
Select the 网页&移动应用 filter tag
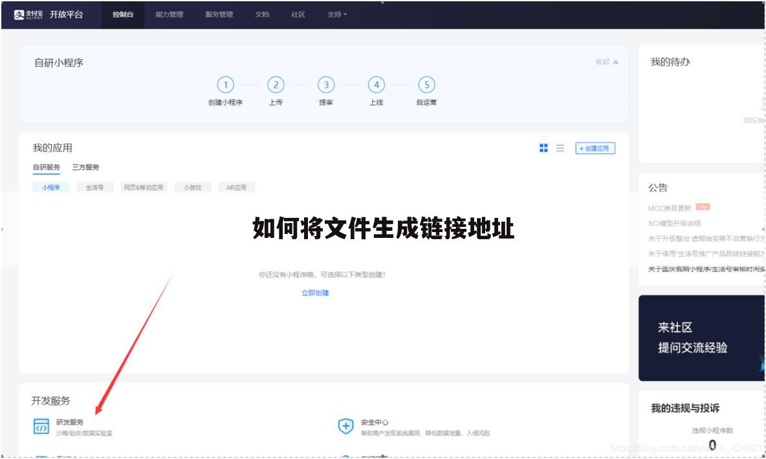(144, 187)
